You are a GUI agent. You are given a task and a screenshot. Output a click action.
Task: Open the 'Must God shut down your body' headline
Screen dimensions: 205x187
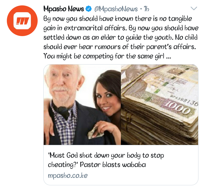pyautogui.click(x=106, y=155)
